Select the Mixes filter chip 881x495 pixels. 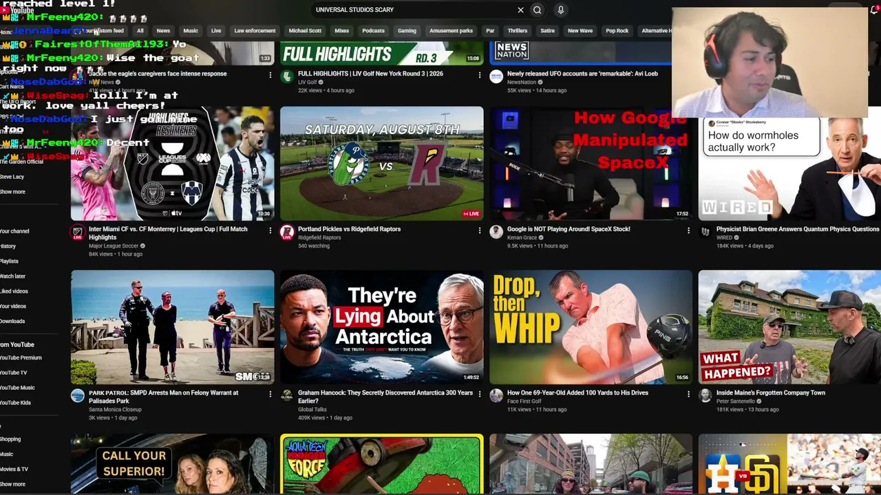click(341, 31)
